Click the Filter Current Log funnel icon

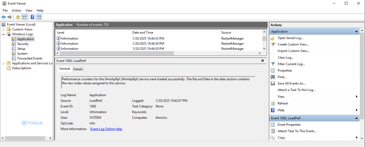pos(273,64)
